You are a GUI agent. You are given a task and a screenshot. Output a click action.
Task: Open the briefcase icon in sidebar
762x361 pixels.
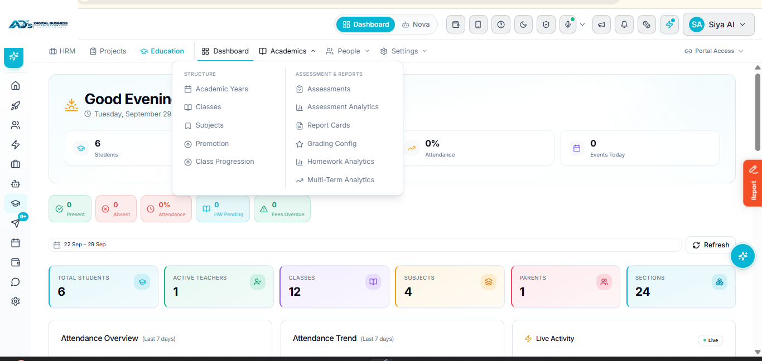click(16, 164)
